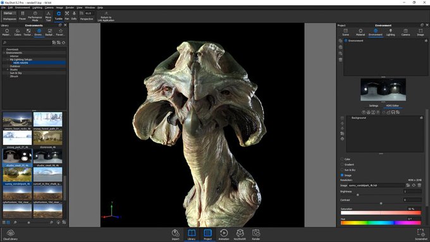Switch to the HDRI Editor tab
This screenshot has height=242, width=430.
click(x=392, y=106)
